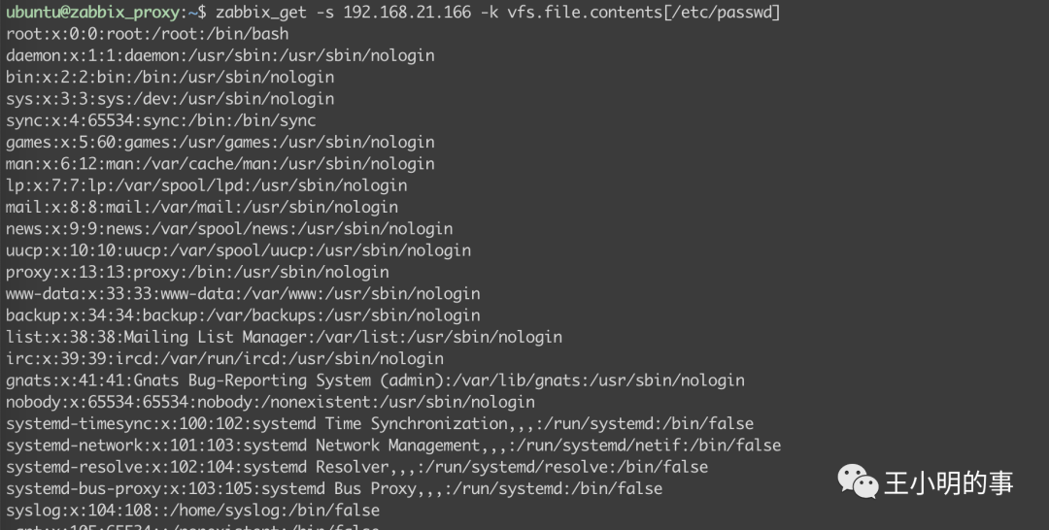The height and width of the screenshot is (530, 1049).
Task: Click the WeChat logo watermark icon
Action: [858, 481]
